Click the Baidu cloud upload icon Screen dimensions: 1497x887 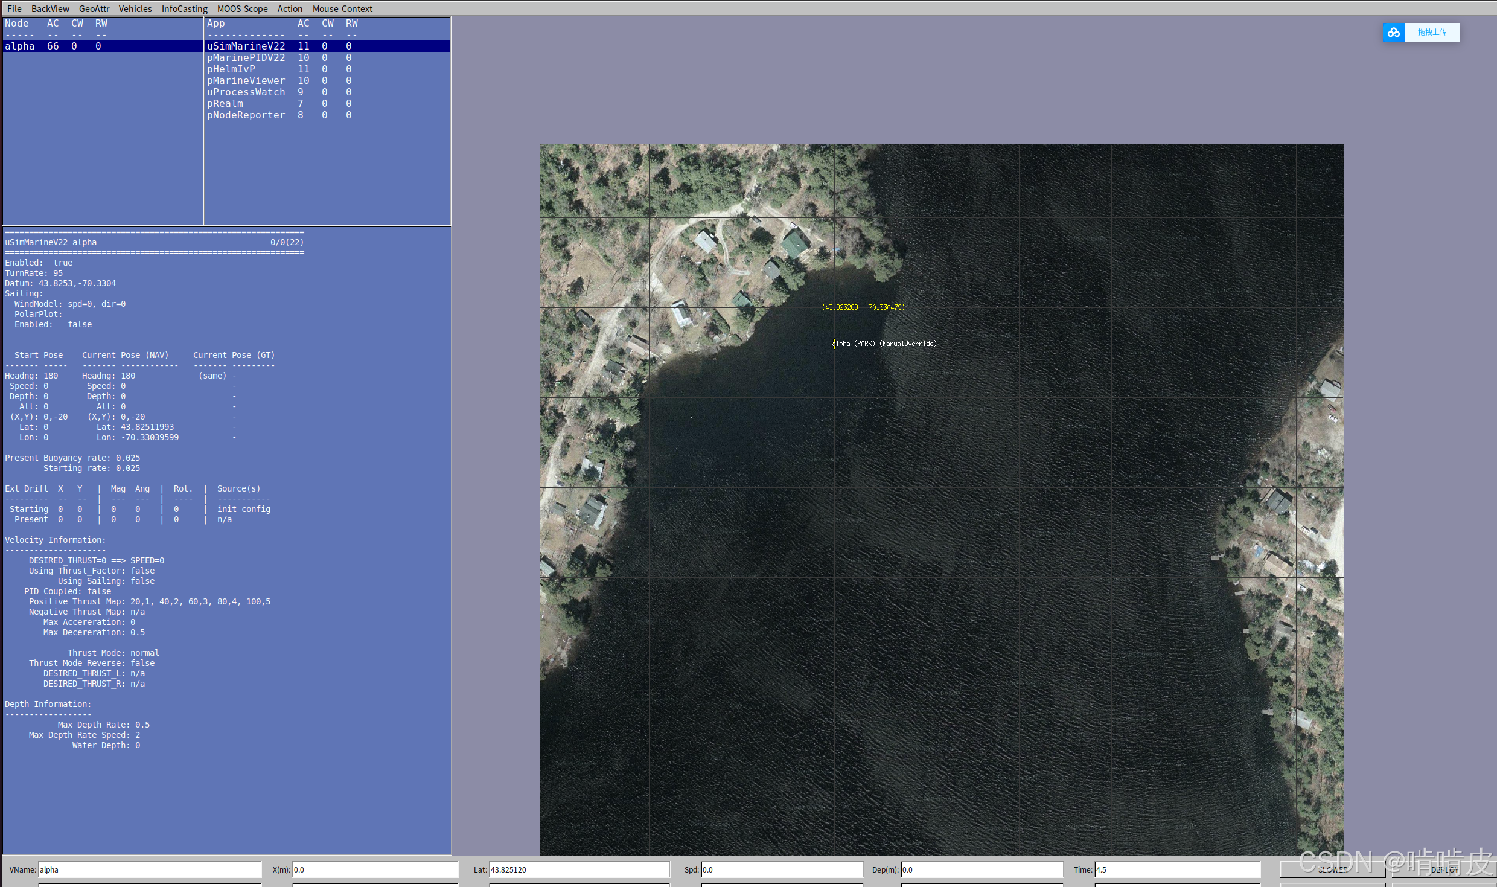tap(1393, 33)
